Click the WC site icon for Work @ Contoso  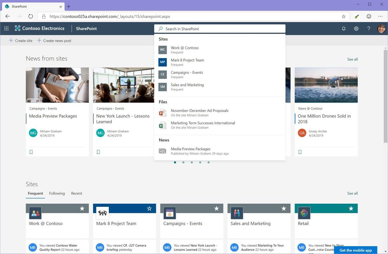tap(163, 50)
